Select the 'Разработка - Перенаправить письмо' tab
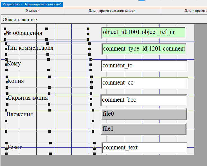This screenshot has height=166, width=207. coord(31,4)
